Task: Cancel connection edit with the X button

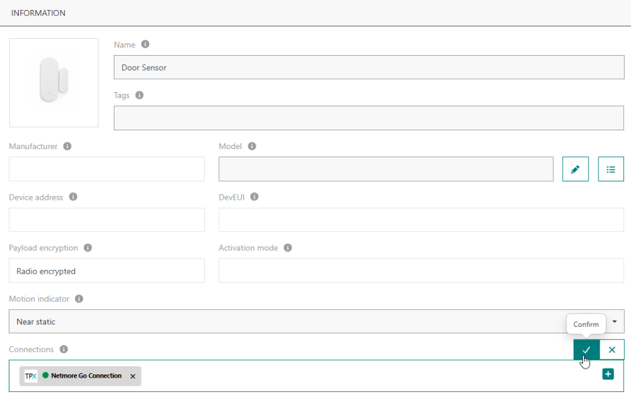Action: pos(612,349)
